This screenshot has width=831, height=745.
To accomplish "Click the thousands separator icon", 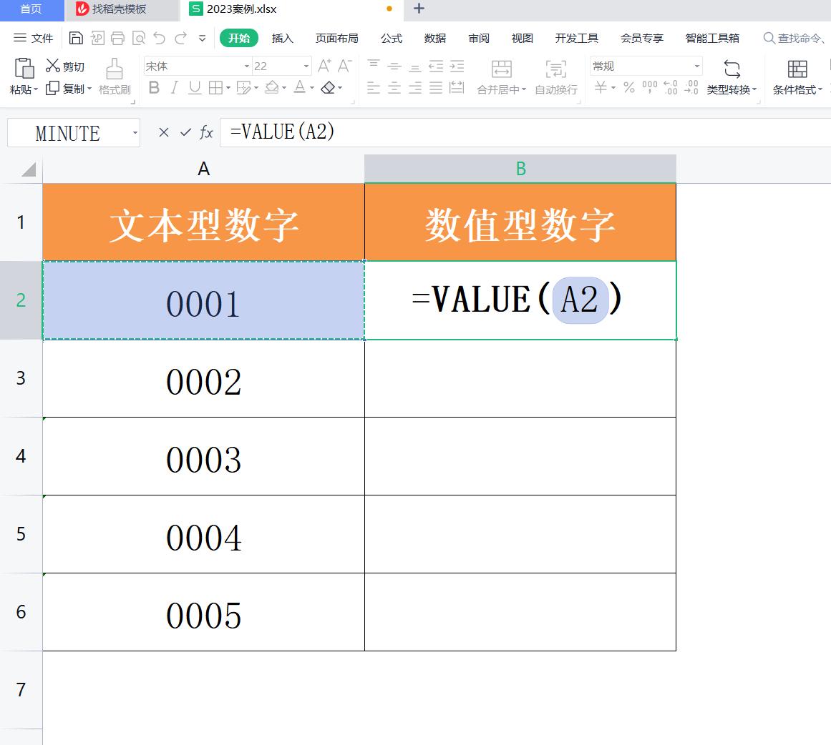I will (650, 87).
